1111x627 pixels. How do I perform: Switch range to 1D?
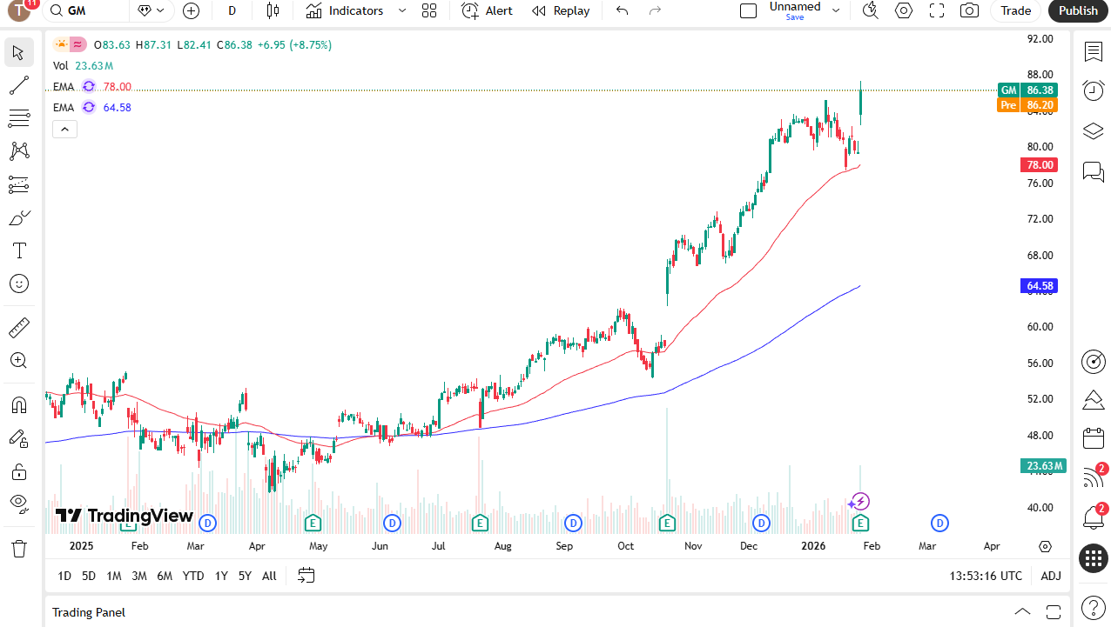[64, 576]
